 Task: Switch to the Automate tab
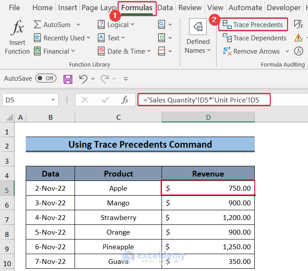click(x=245, y=8)
